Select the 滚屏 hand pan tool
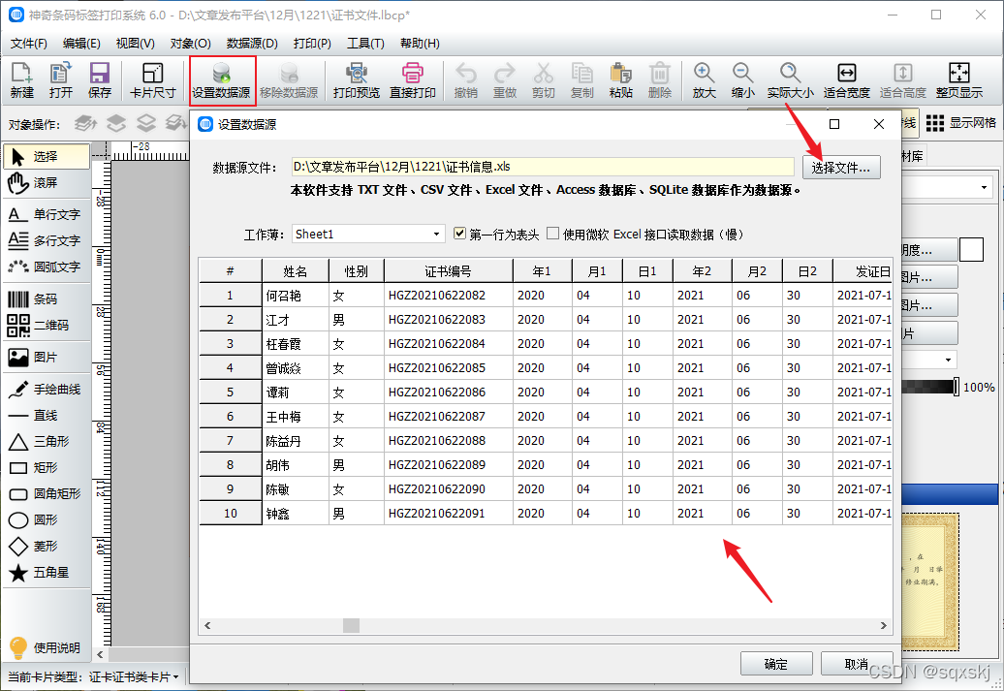1004x691 pixels. [47, 183]
